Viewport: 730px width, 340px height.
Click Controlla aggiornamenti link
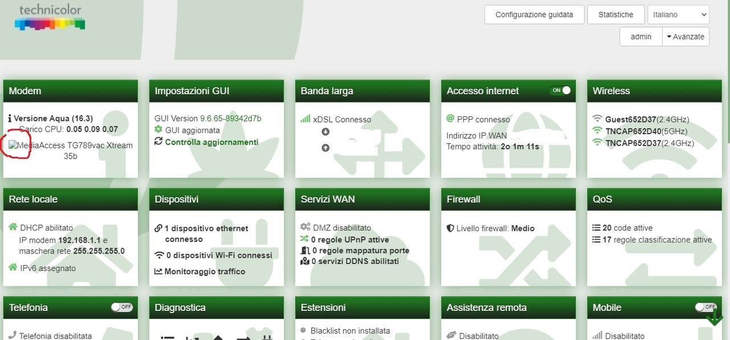[212, 141]
